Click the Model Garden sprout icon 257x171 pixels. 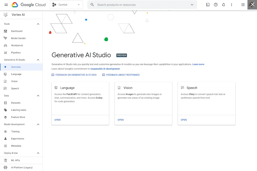tap(5, 38)
